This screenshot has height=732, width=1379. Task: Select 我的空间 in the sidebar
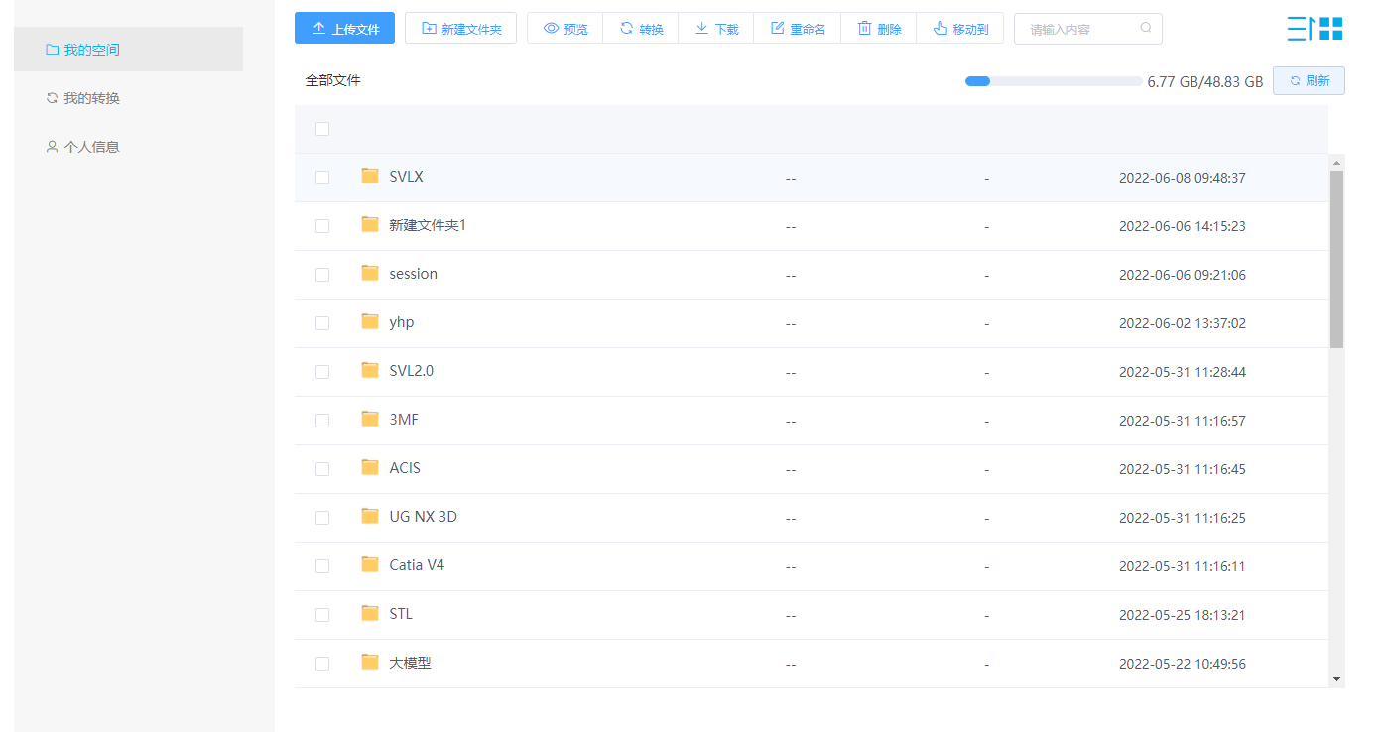coord(91,50)
